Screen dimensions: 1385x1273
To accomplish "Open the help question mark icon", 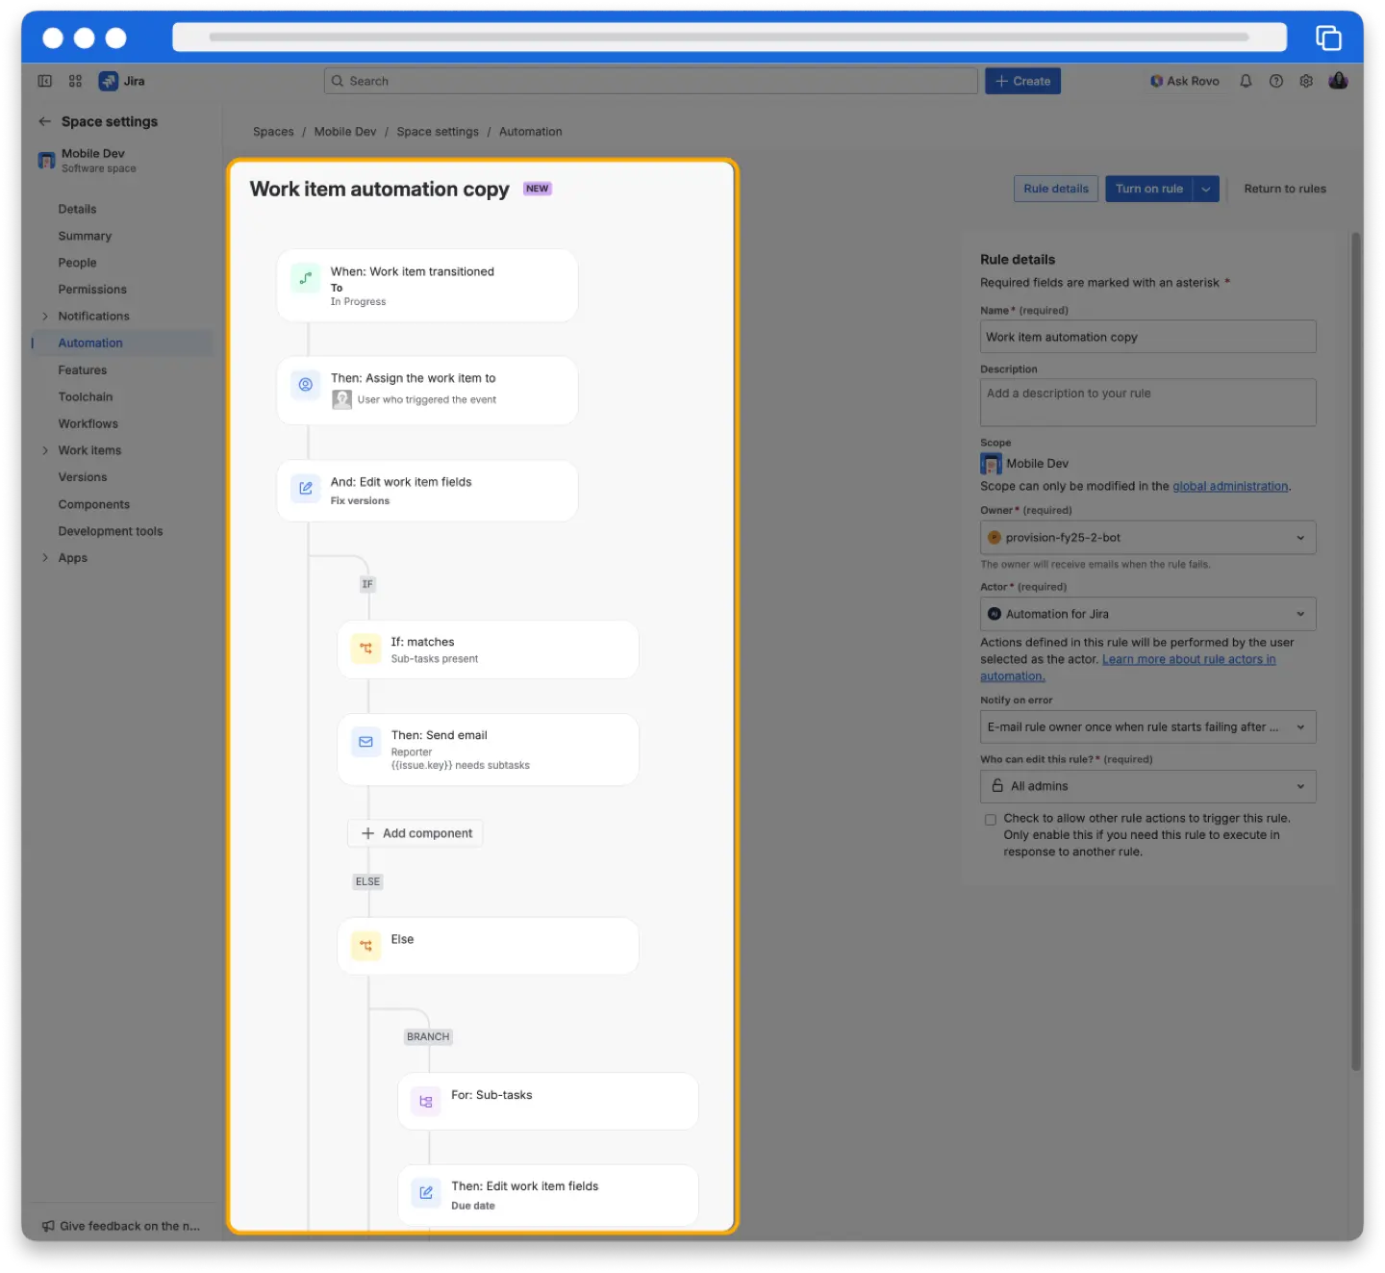I will [1276, 81].
